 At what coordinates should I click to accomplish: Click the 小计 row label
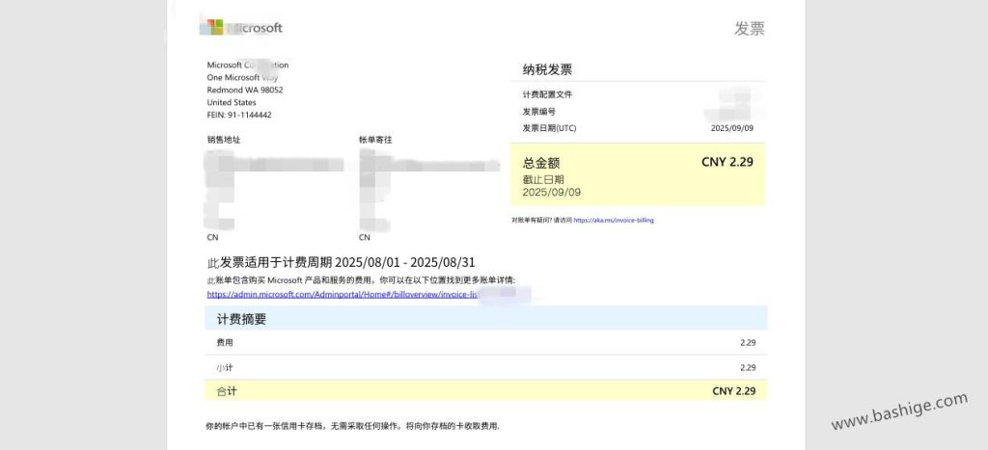click(224, 367)
